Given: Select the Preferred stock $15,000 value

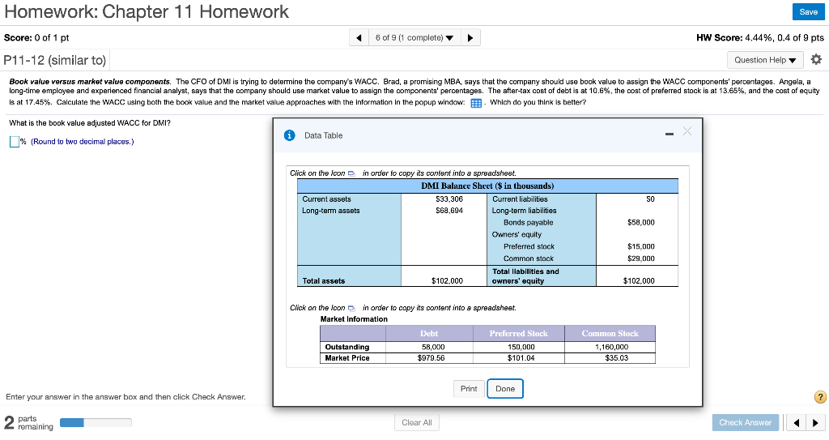Looking at the screenshot, I should pyautogui.click(x=641, y=246).
